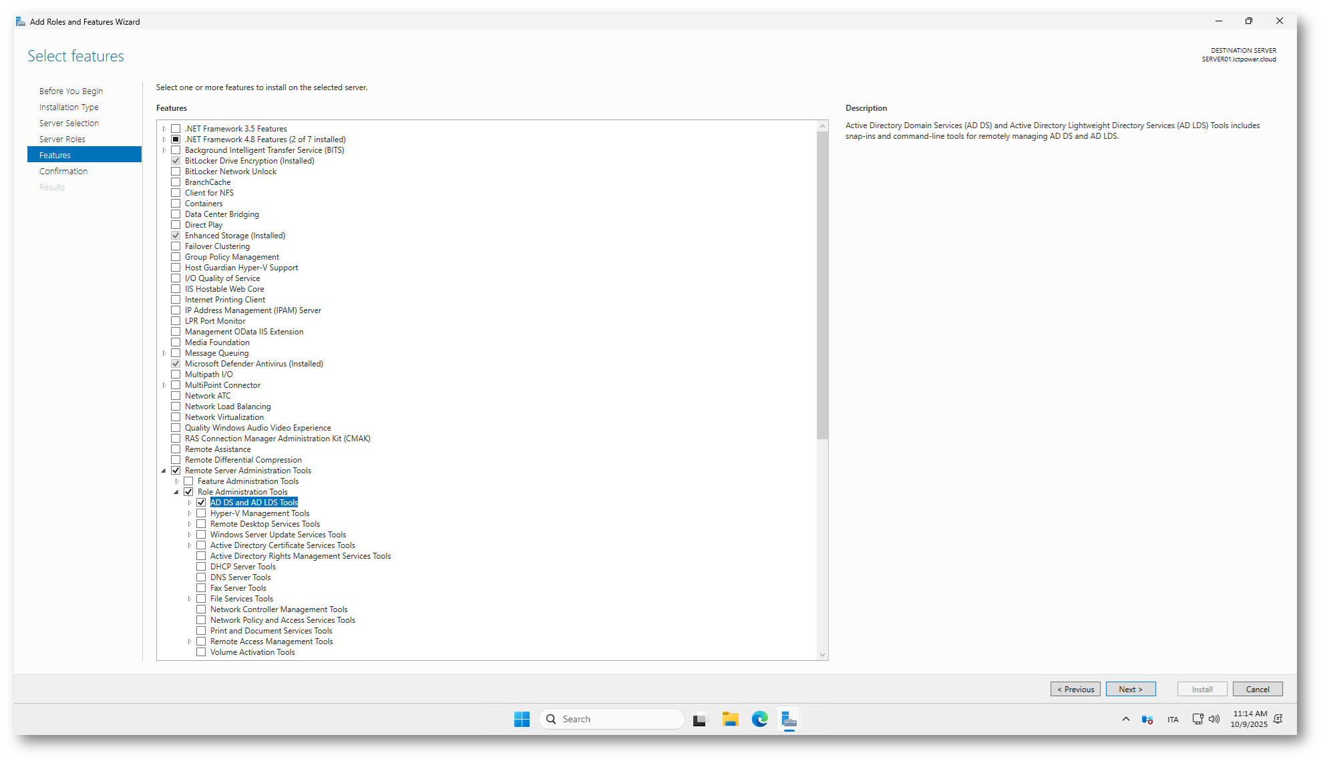Expand the Hyper-V Management Tools node

tap(190, 513)
